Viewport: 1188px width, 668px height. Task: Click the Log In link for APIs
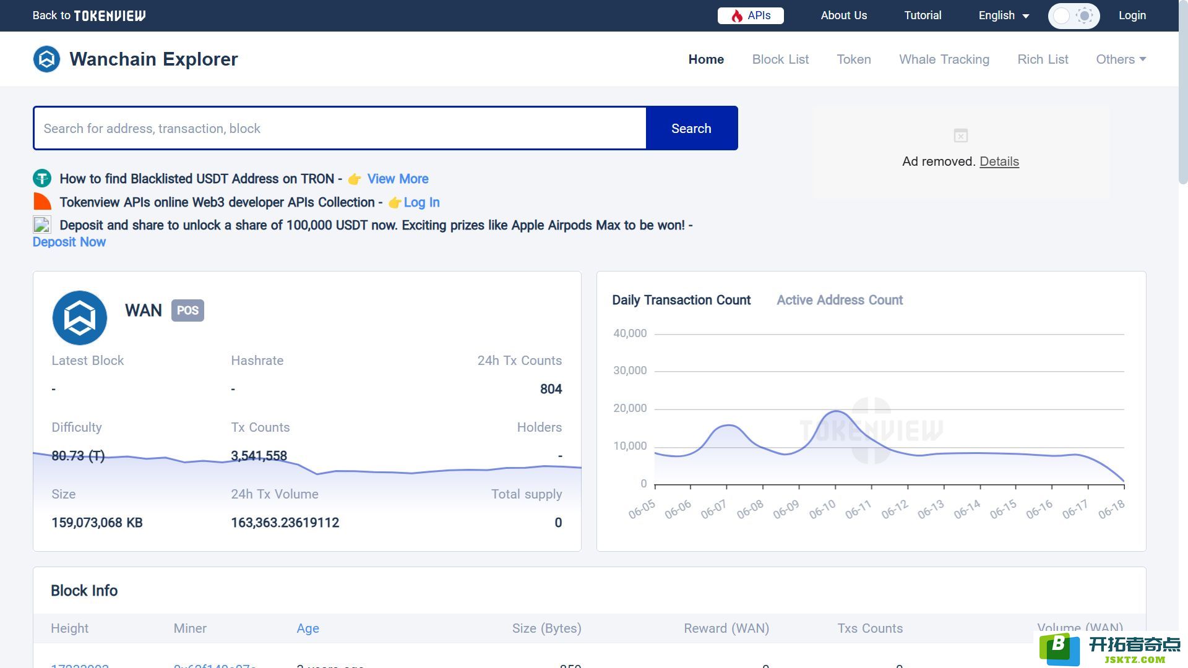click(x=421, y=202)
